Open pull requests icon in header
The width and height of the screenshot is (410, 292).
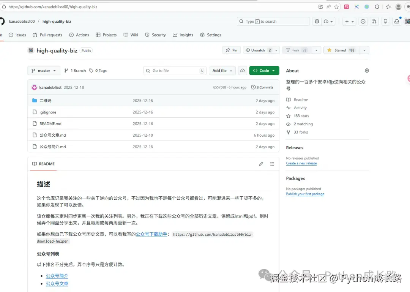(374, 22)
